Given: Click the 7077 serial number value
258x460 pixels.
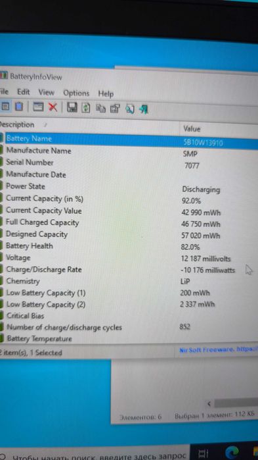Looking at the screenshot, I should (x=192, y=166).
